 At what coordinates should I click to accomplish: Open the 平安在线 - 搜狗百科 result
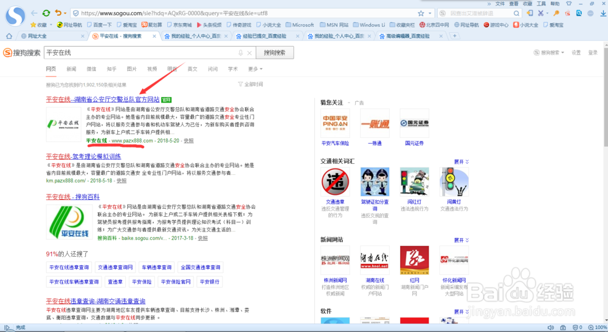point(73,197)
